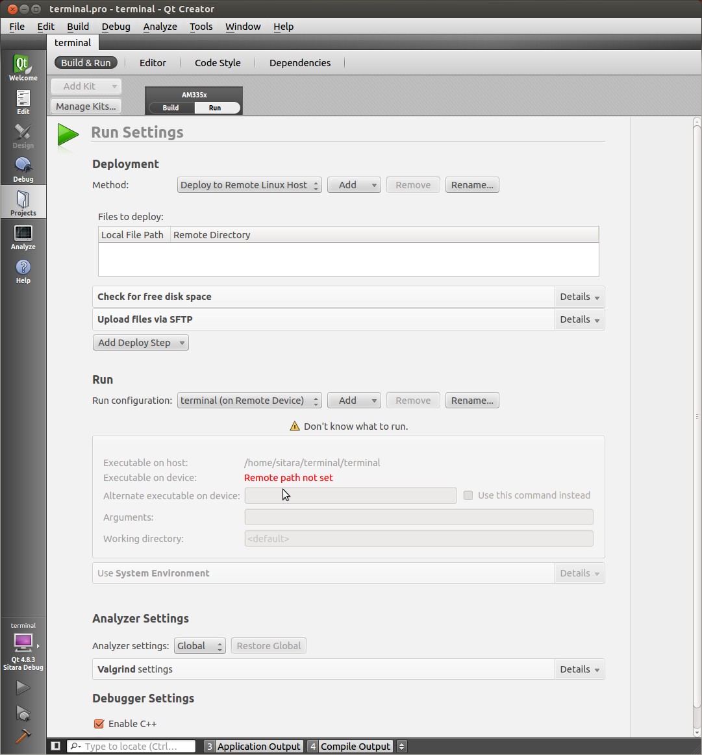
Task: Start debugging with the debug-run icon
Action: [23, 713]
